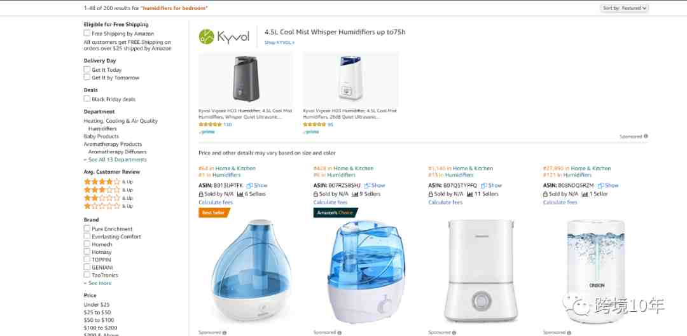Select the Baby Products department

(101, 136)
